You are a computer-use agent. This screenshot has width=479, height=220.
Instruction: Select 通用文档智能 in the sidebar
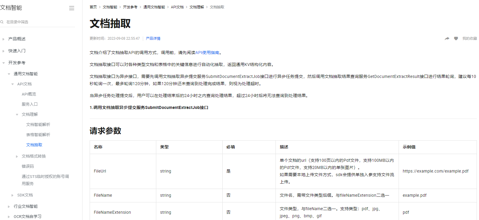(26, 74)
